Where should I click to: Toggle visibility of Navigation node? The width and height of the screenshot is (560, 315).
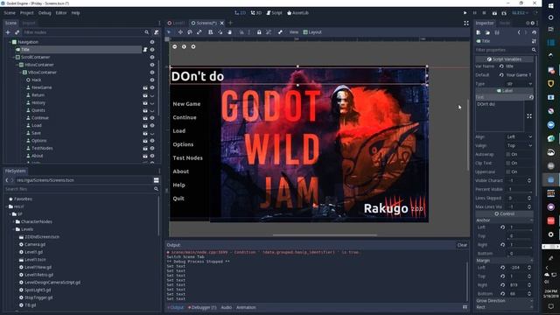[x=152, y=42]
